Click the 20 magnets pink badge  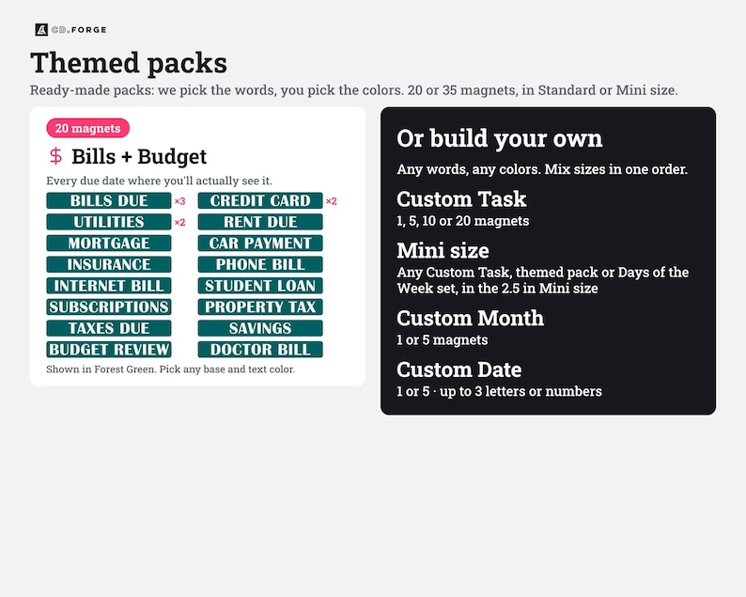[88, 128]
